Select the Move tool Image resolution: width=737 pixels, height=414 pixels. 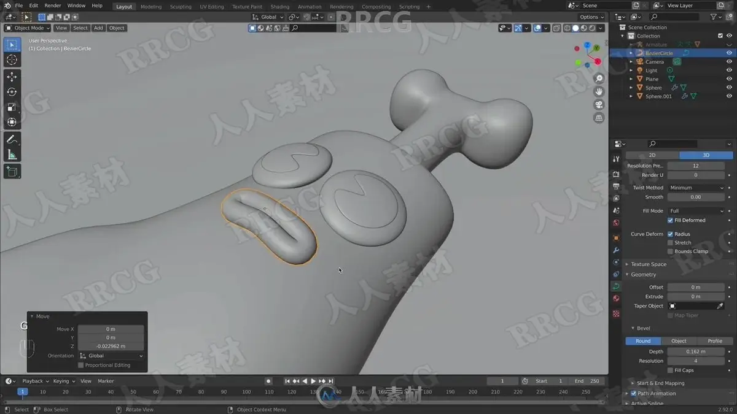[12, 77]
